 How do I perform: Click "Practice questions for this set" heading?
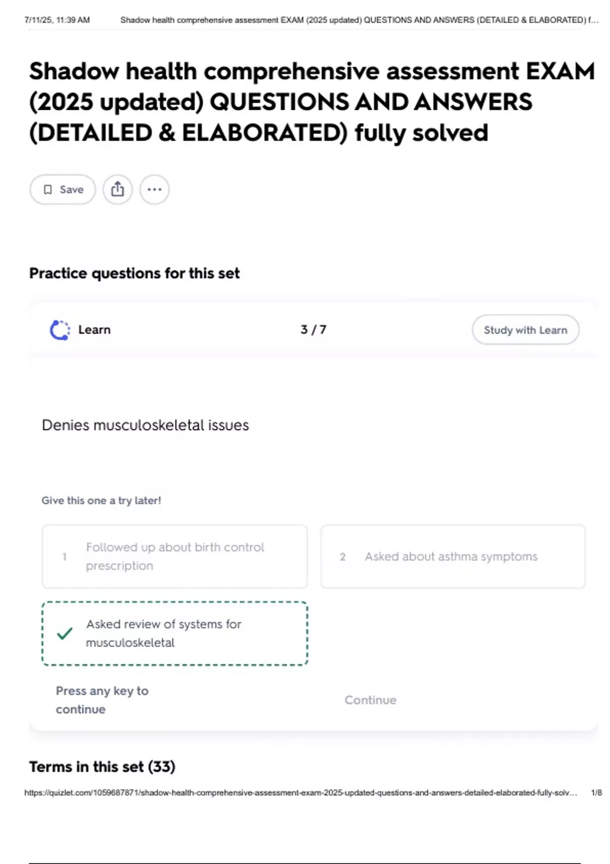pyautogui.click(x=134, y=273)
